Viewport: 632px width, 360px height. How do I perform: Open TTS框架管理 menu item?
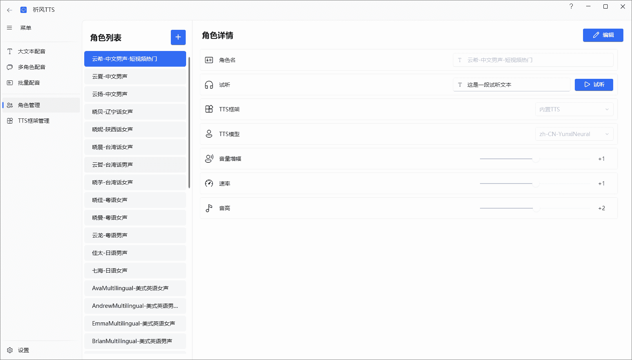[x=41, y=121]
